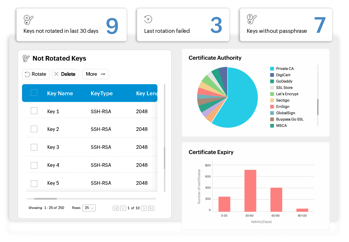Check the box for Key 2
The height and width of the screenshot is (242, 349).
tap(34, 129)
